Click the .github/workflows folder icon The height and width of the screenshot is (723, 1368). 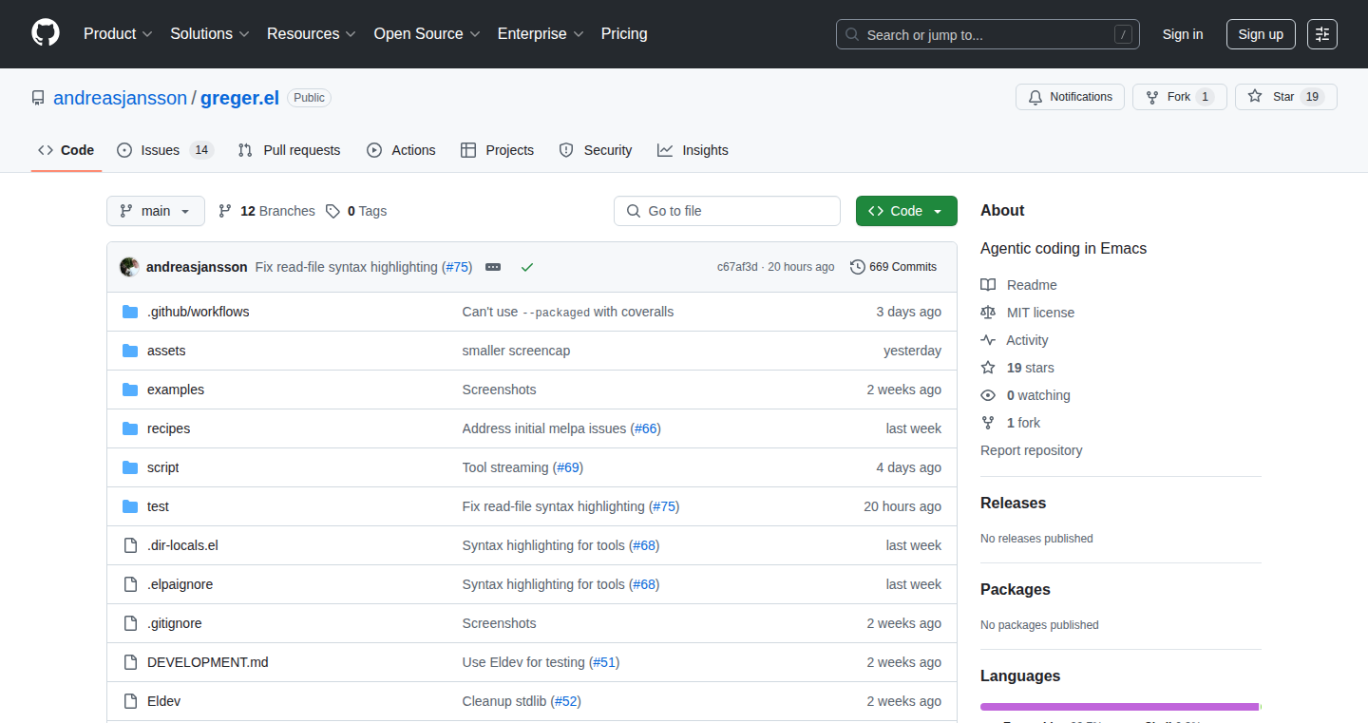(x=130, y=312)
